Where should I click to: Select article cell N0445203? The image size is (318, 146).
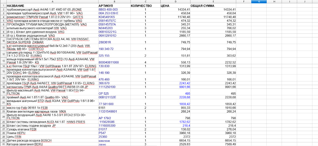(114, 28)
